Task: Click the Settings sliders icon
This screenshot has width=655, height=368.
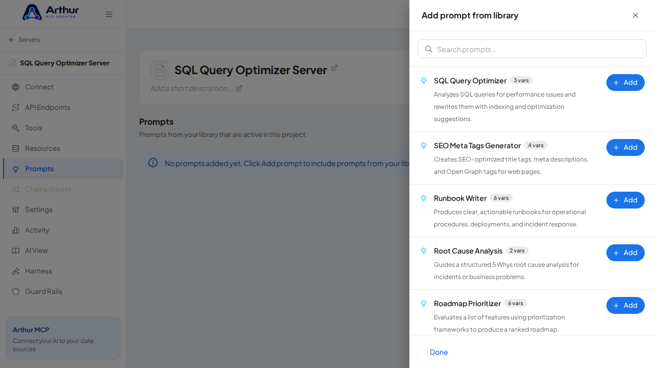Action: [x=16, y=210]
